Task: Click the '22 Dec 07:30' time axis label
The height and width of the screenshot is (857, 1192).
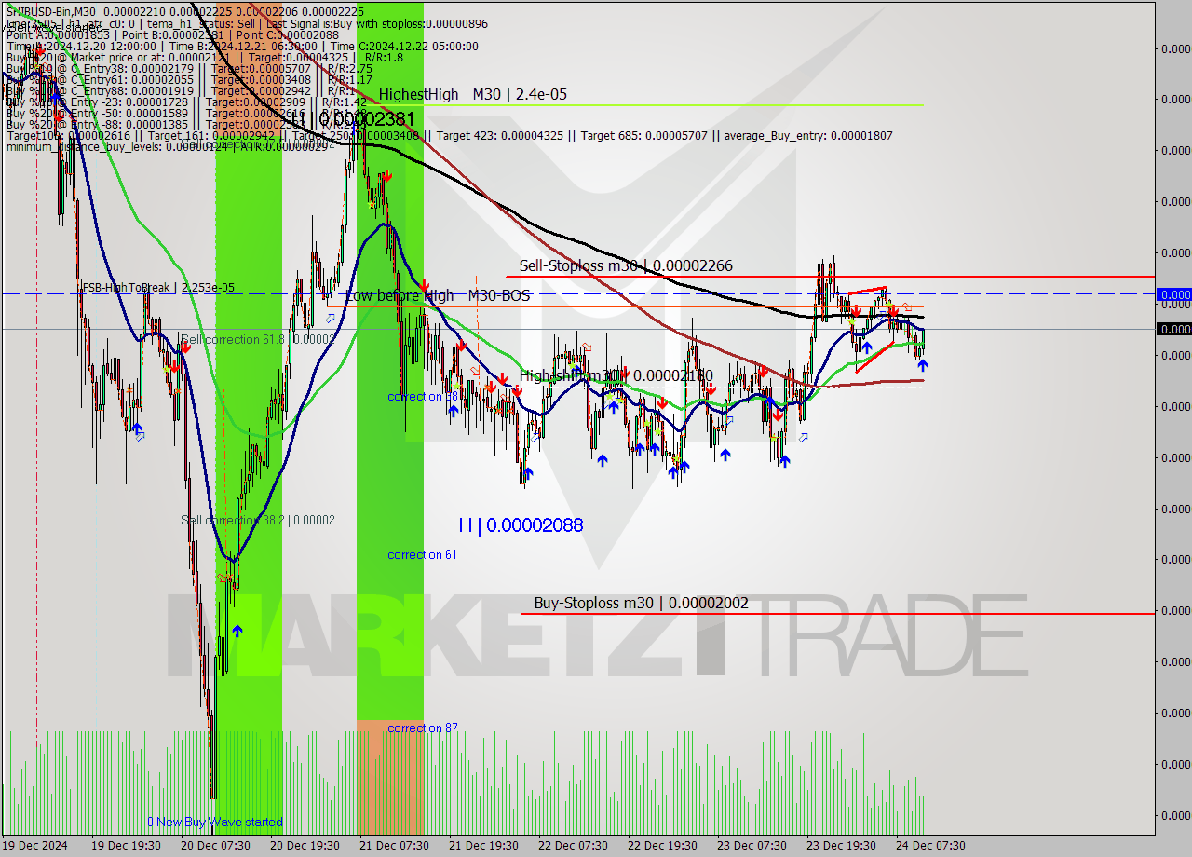Action: tap(573, 845)
